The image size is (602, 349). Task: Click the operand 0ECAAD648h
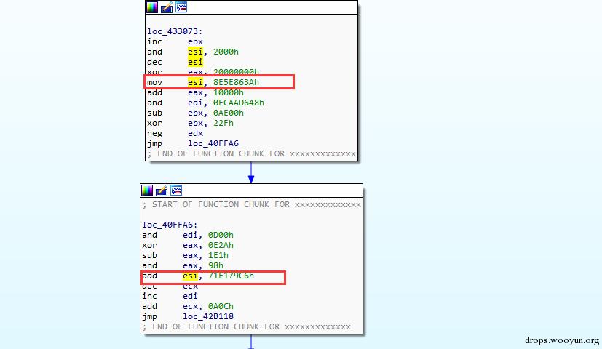coord(239,103)
